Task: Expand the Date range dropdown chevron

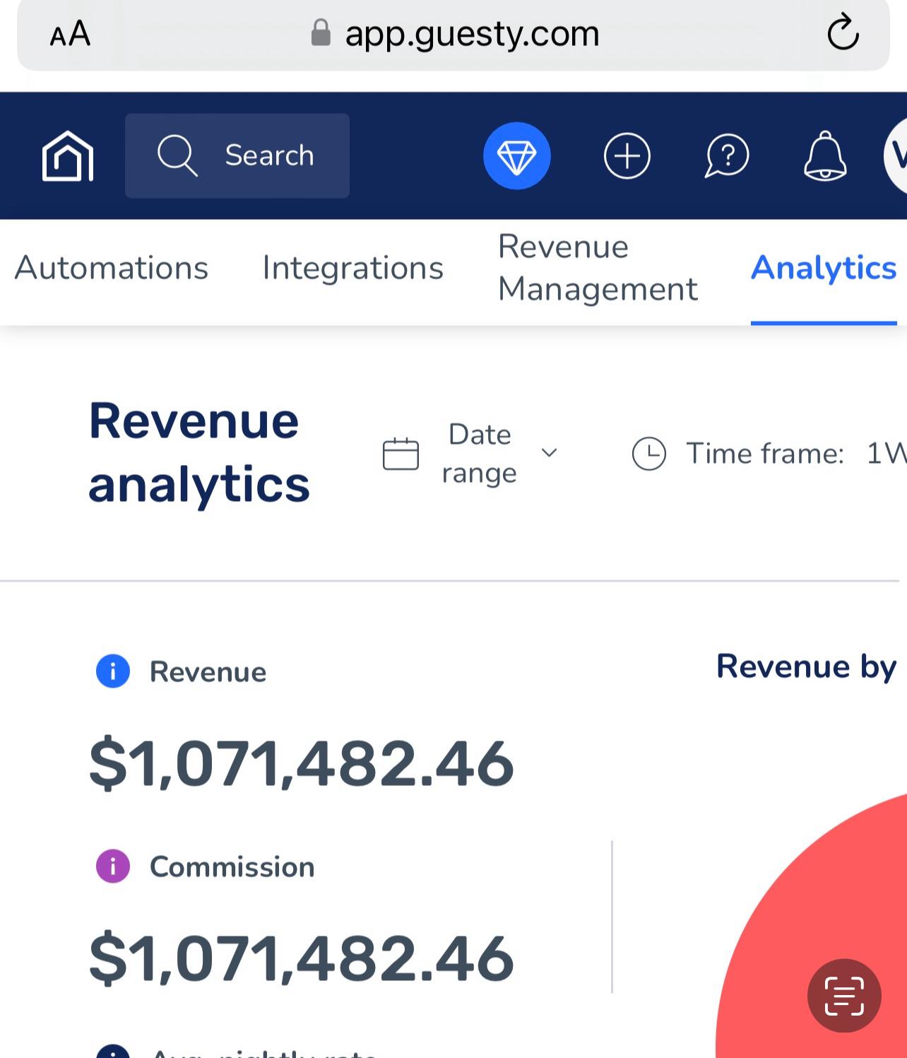Action: point(549,453)
